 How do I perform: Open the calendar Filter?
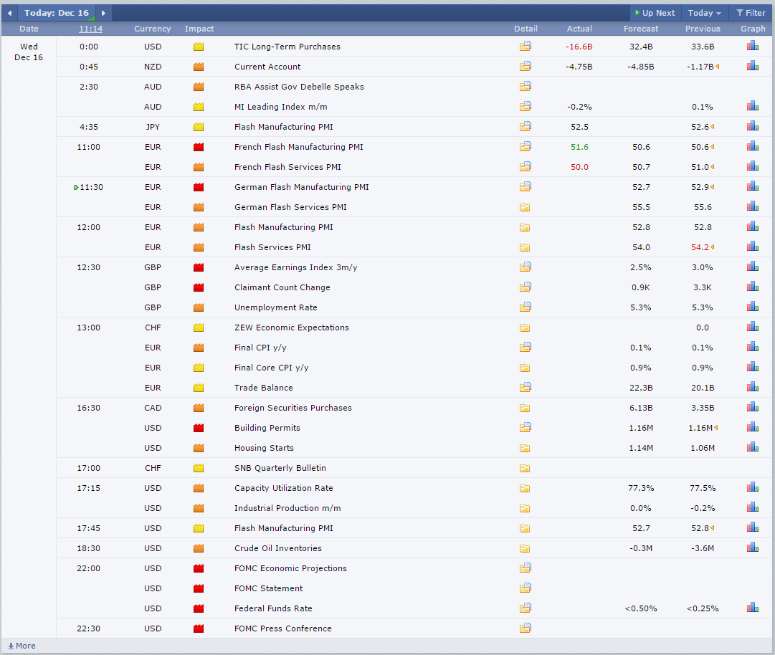click(751, 13)
